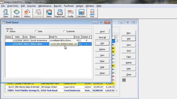Click Edit in the Email Queue dialog
This screenshot has width=177, height=99.
pyautogui.click(x=102, y=43)
